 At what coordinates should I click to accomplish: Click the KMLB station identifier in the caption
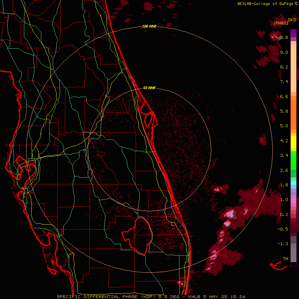click(194, 297)
